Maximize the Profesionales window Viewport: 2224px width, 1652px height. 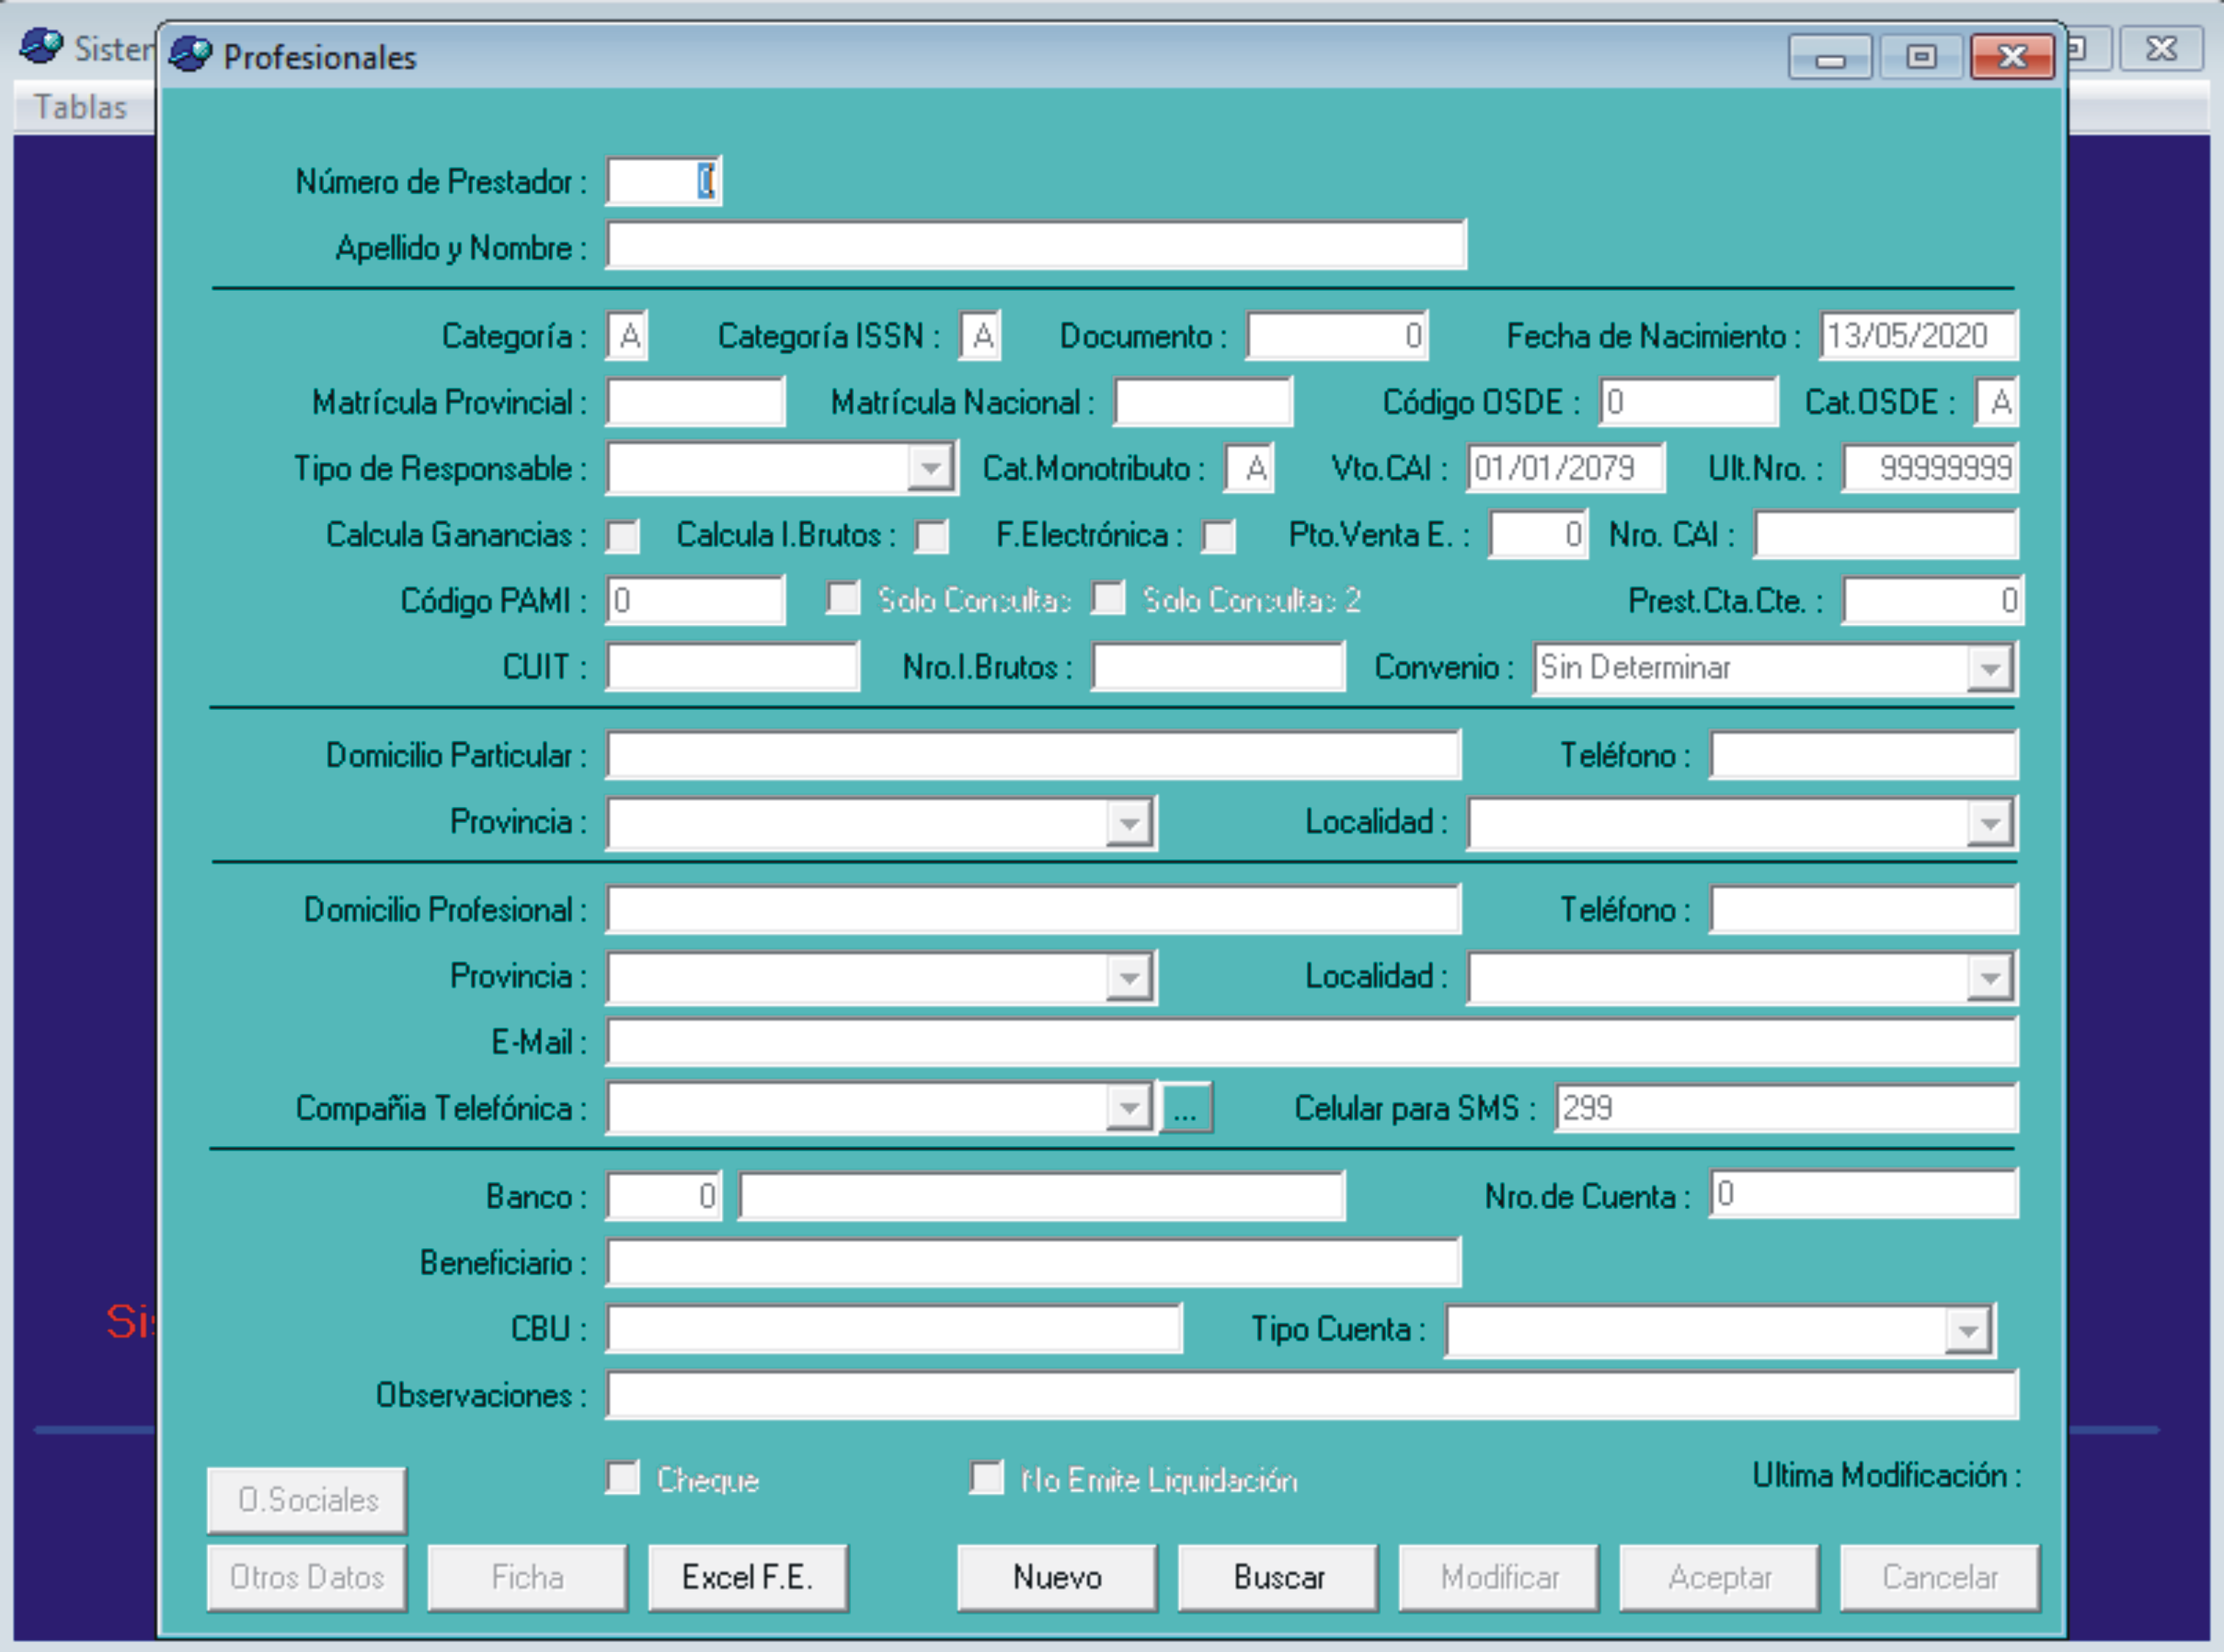coord(1921,56)
